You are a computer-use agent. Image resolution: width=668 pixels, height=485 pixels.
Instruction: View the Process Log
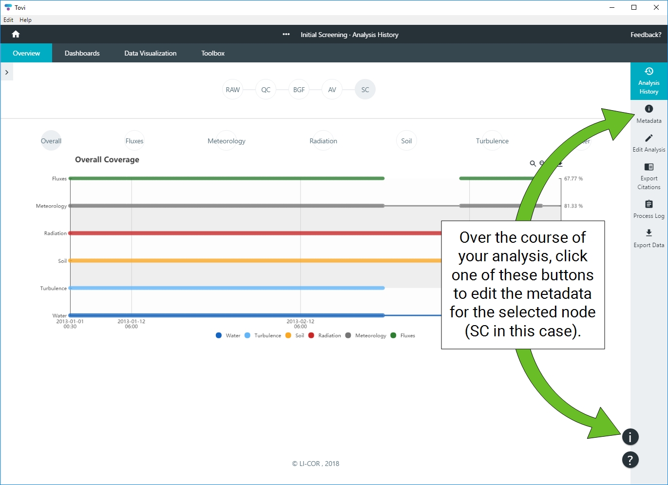coord(649,210)
